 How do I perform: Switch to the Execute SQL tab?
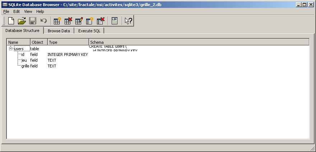89,31
